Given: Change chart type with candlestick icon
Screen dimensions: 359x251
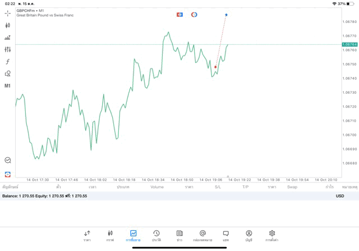Looking at the screenshot, I should coord(7,25).
